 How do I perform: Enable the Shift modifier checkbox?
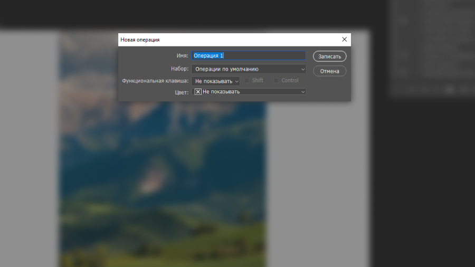[x=247, y=81]
